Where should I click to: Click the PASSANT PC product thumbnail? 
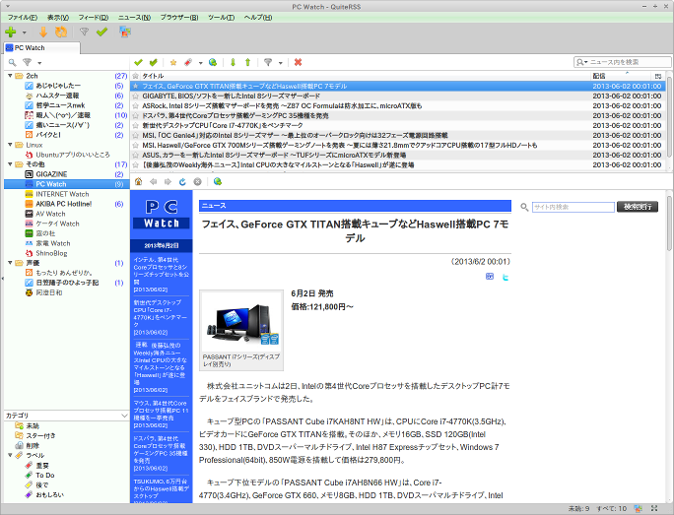(241, 321)
